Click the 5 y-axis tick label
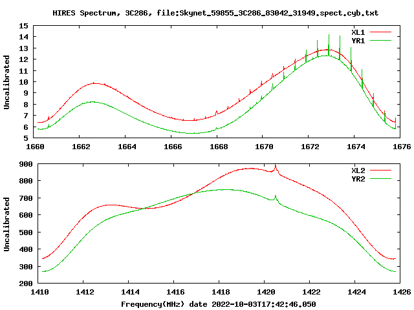The height and width of the screenshot is (310, 414). click(26, 138)
